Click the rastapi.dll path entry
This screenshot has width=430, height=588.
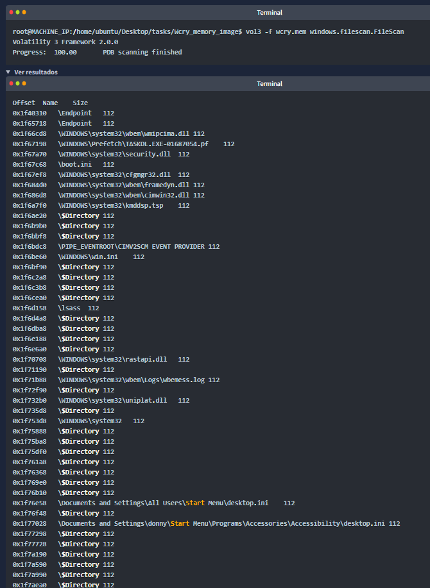coord(112,359)
